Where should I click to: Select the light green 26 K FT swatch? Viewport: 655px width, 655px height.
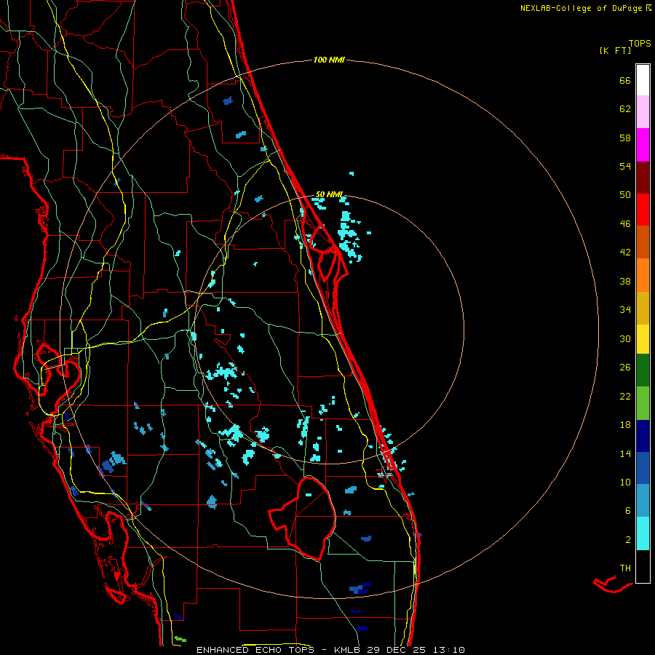point(643,403)
